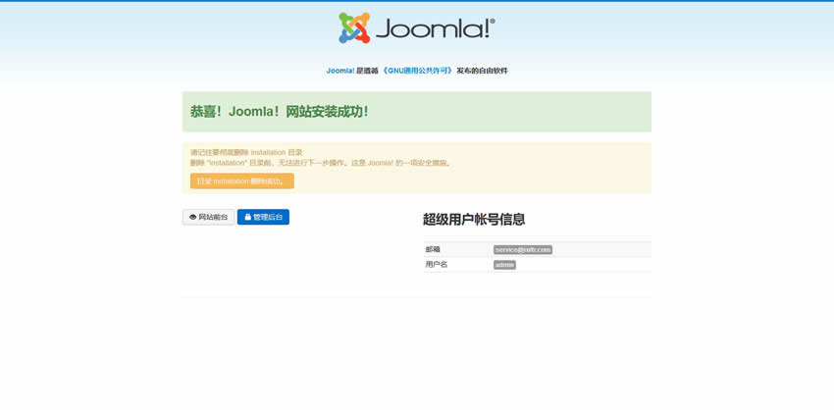Open the 管理后台 administrator backend button
Viewport: 834px width, 410px height.
point(263,217)
